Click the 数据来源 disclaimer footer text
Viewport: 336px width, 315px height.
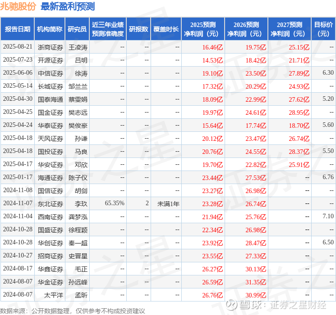click(x=73, y=310)
